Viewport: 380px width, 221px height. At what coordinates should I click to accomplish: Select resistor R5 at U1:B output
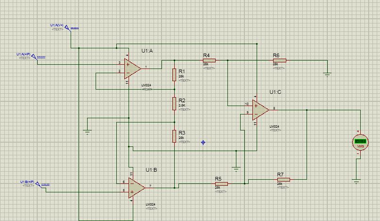[221, 184]
